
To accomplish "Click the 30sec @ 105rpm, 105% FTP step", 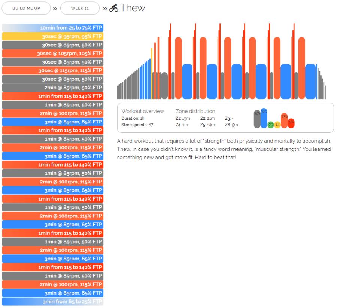I will click(53, 54).
